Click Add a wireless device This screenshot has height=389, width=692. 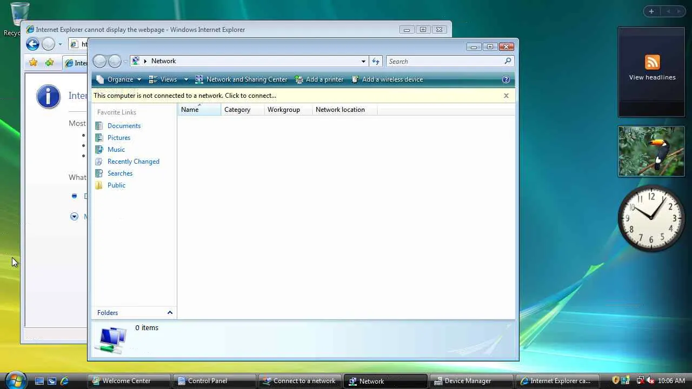(x=387, y=79)
